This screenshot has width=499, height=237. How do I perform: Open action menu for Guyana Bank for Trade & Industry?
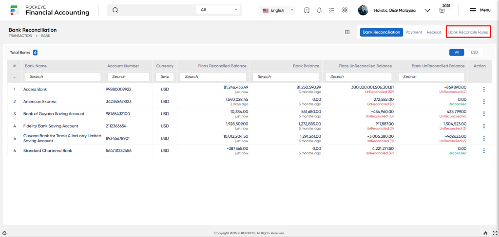(x=484, y=139)
